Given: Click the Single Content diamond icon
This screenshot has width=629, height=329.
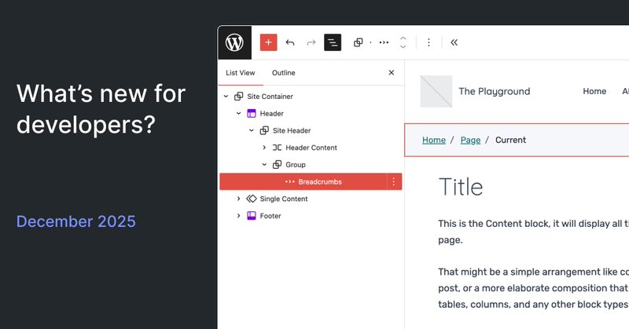Looking at the screenshot, I should coord(252,199).
